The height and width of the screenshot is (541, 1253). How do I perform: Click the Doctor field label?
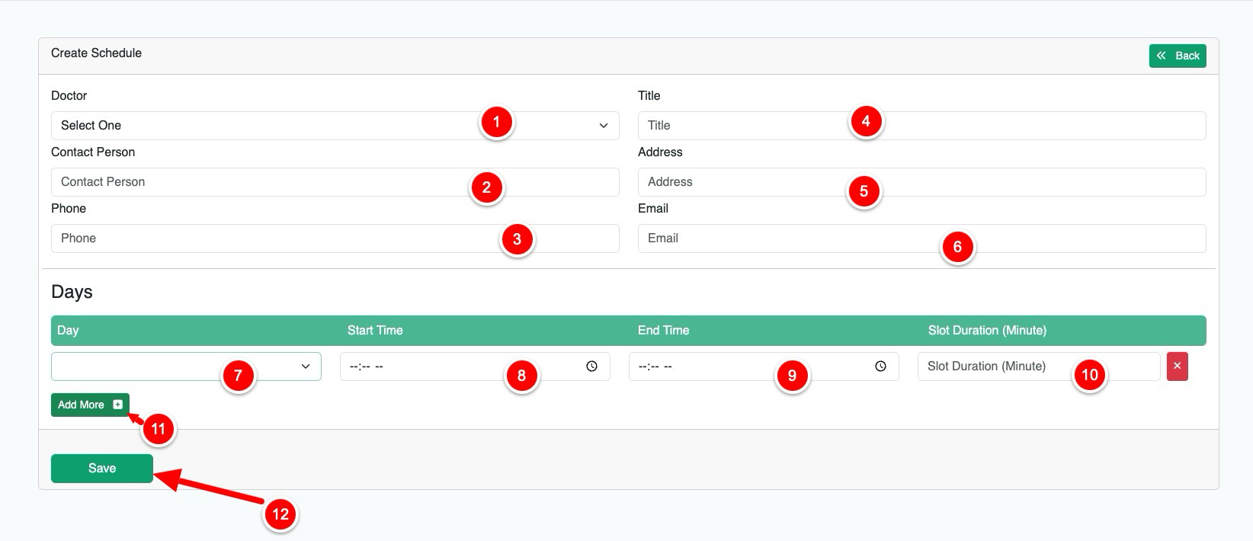69,96
